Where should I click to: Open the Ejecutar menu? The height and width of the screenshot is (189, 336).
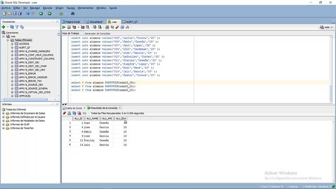point(48,8)
